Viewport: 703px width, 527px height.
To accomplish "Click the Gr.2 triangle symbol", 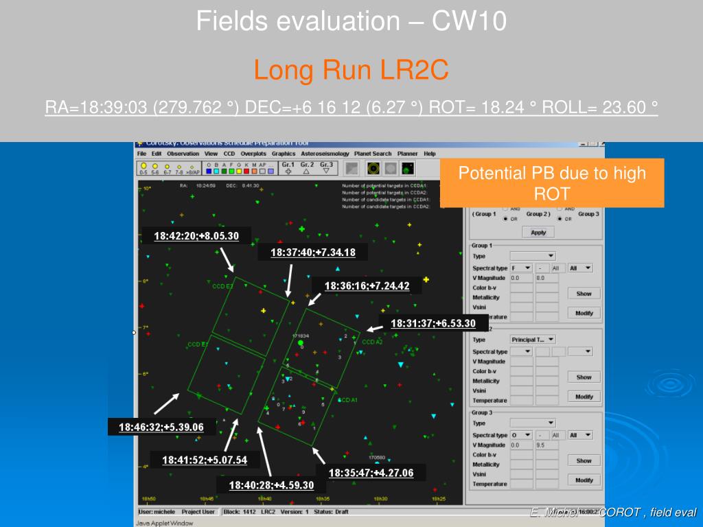I will (306, 171).
